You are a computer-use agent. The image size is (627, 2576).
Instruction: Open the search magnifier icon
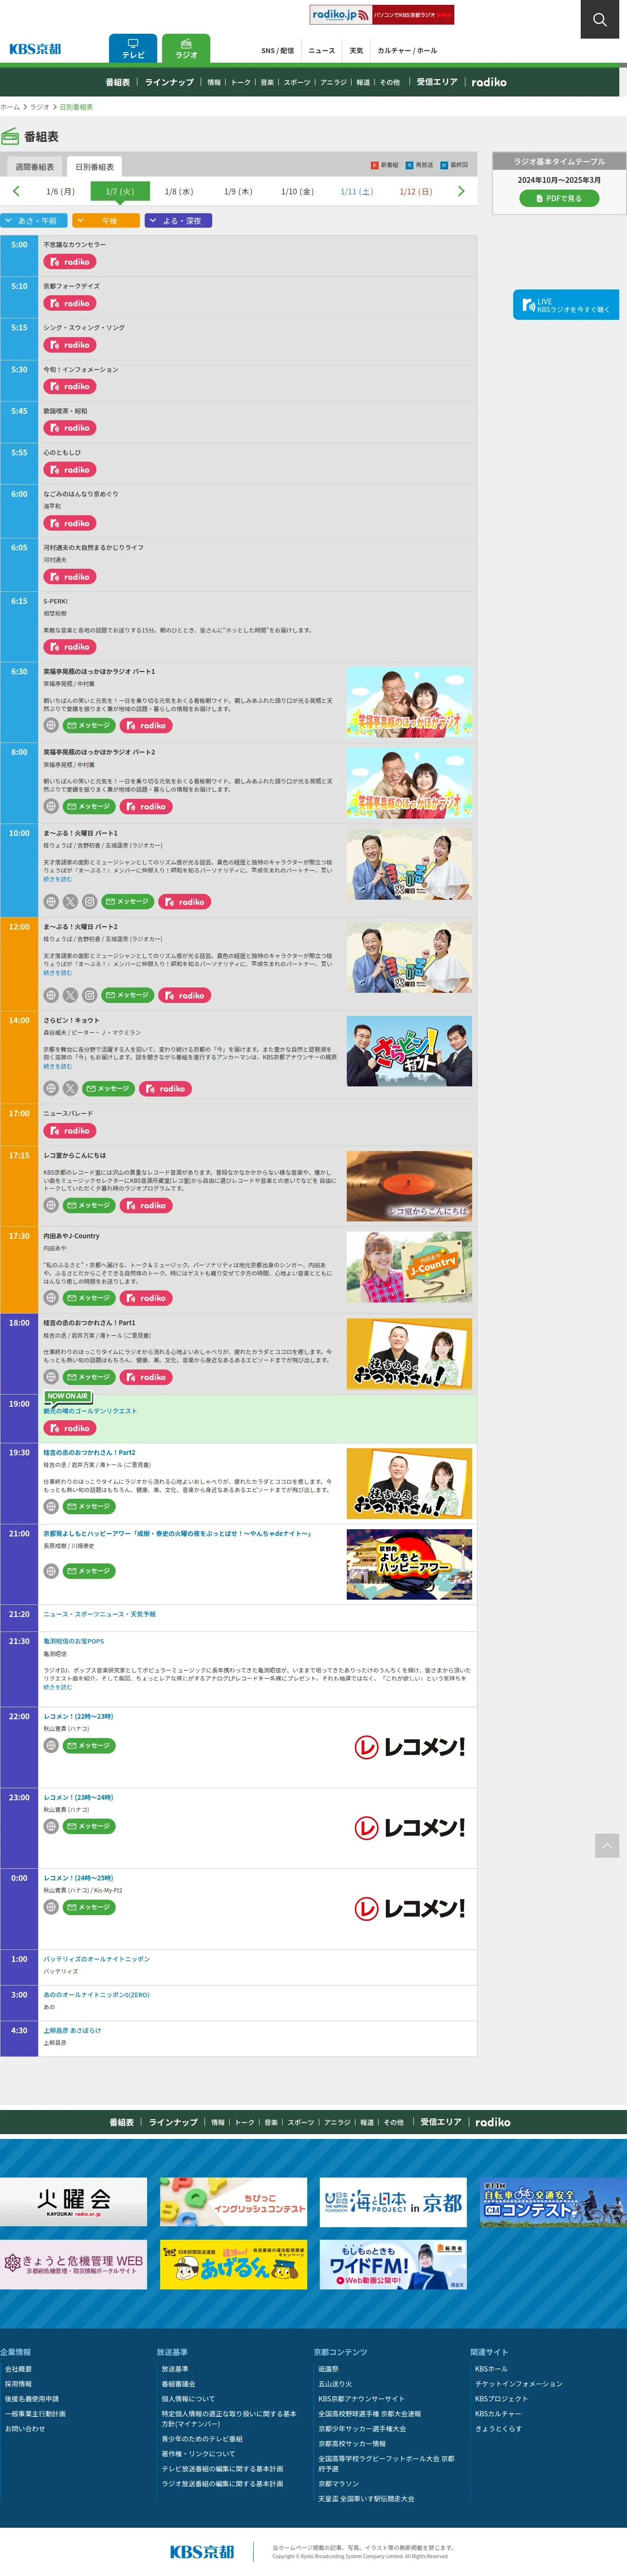coord(599,19)
